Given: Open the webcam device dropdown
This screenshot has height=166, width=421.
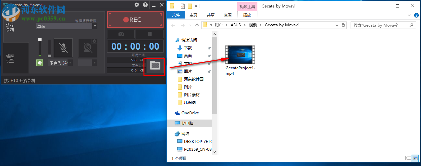Looking at the screenshot, I should (x=88, y=63).
